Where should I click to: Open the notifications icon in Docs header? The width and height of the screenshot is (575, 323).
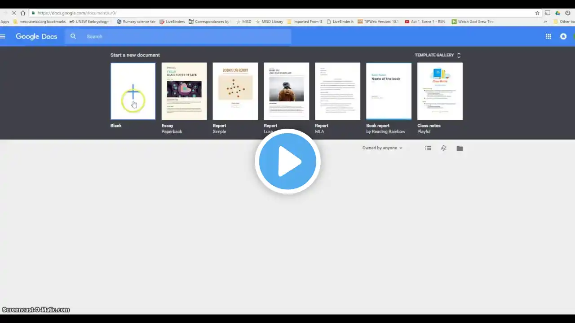point(563,36)
